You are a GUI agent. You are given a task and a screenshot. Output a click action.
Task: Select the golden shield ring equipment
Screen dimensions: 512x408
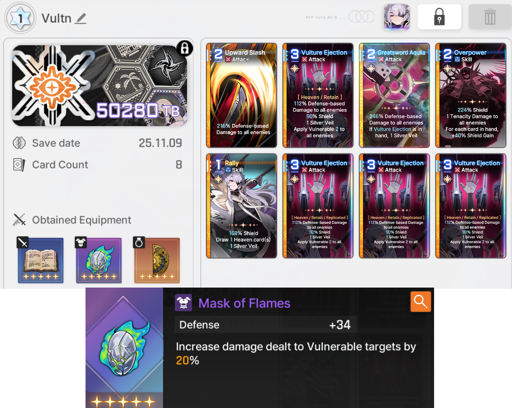point(157,261)
